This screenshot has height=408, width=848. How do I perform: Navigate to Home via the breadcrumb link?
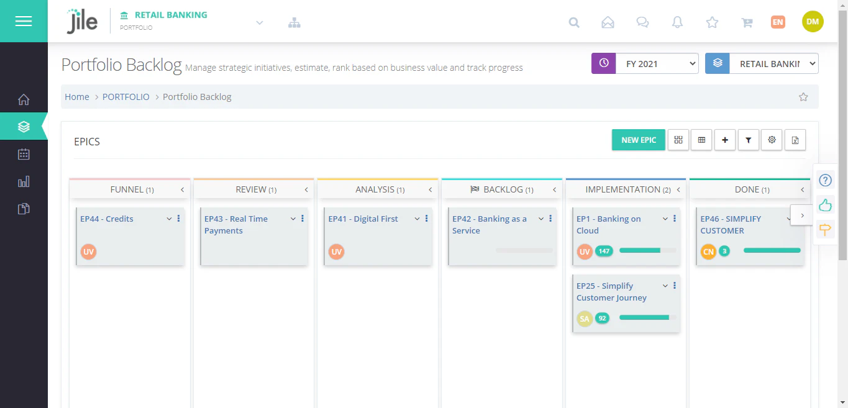point(76,97)
